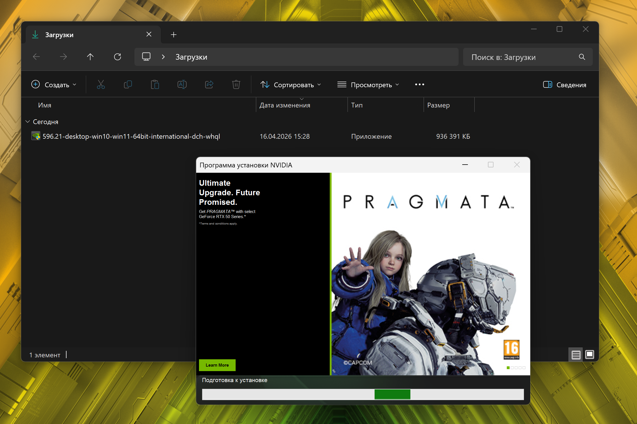Open the Создать dropdown
The image size is (637, 424).
54,85
